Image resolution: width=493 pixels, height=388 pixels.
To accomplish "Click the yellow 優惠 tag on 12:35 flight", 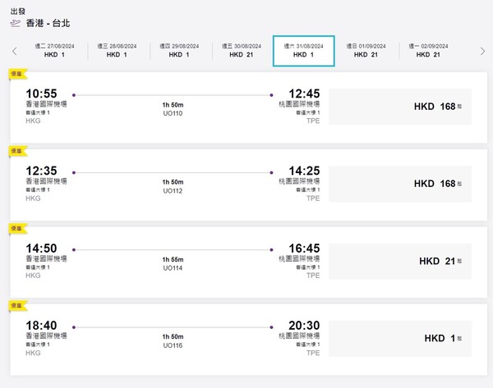I will 17,151.
